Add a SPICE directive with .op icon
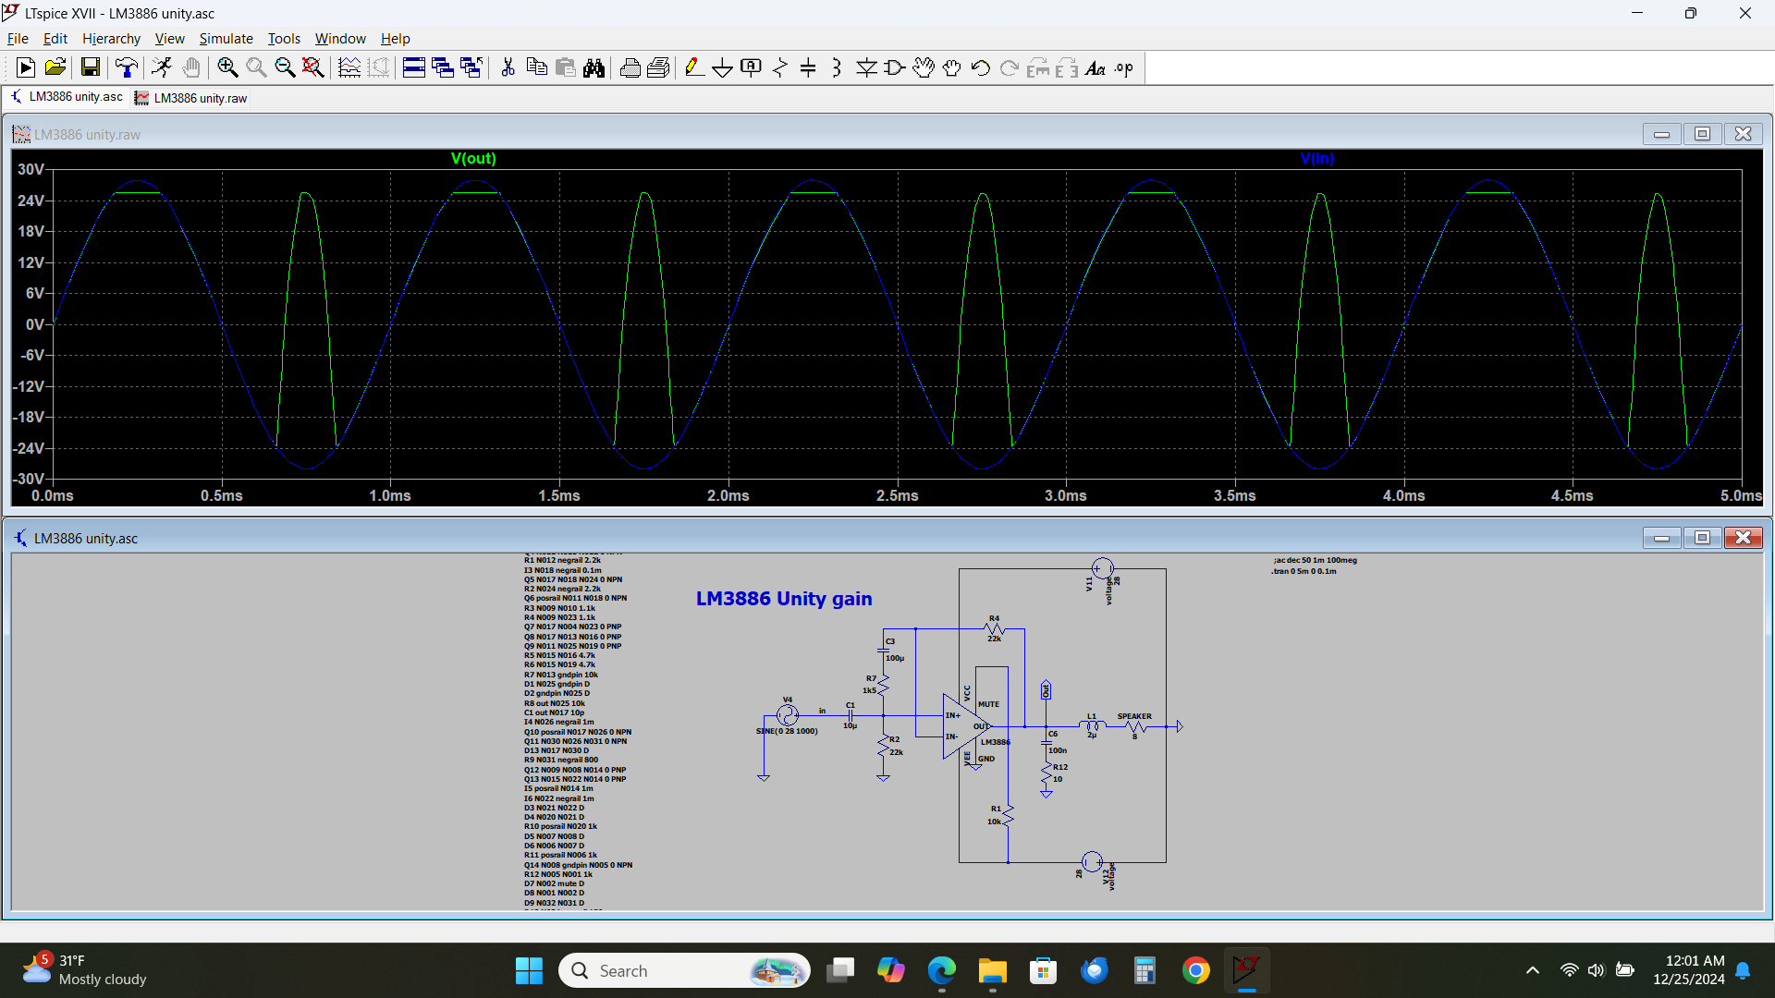The image size is (1775, 998). [1124, 67]
